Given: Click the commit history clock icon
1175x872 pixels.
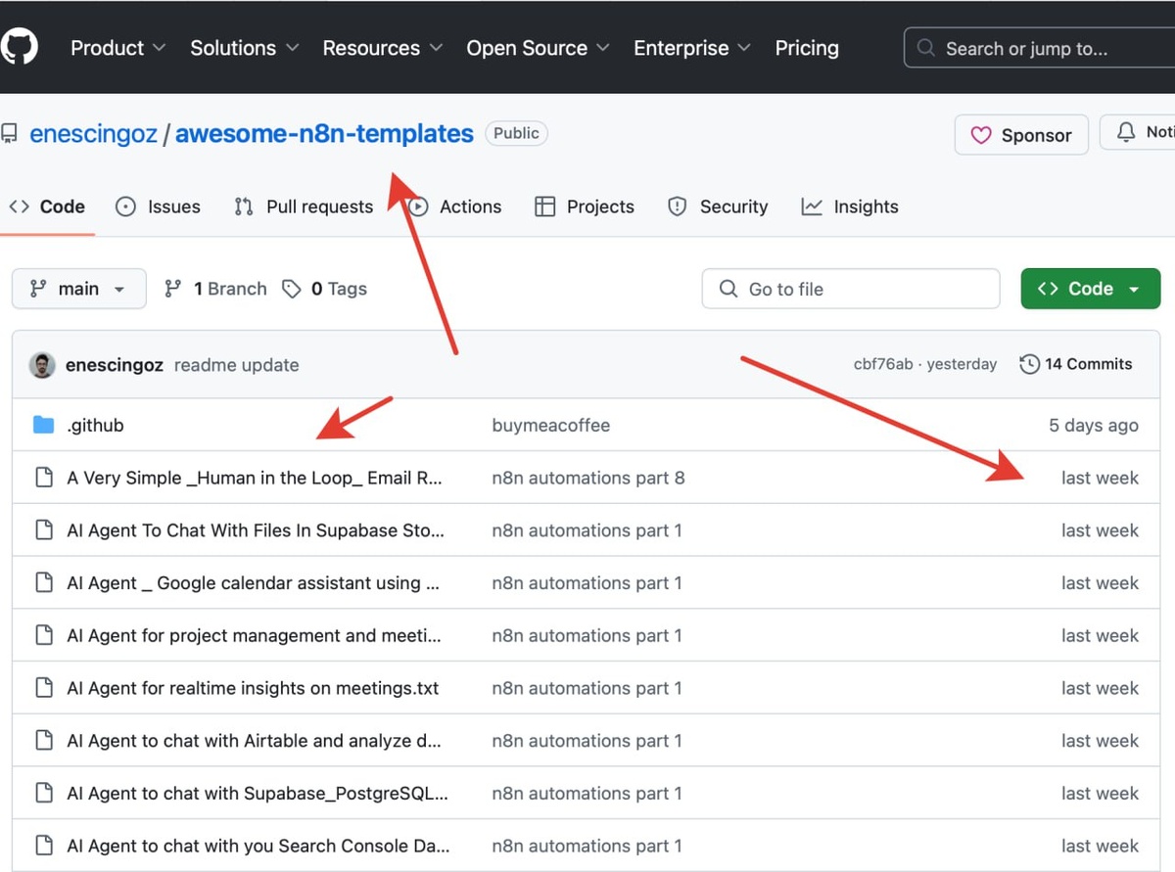Looking at the screenshot, I should [1029, 364].
